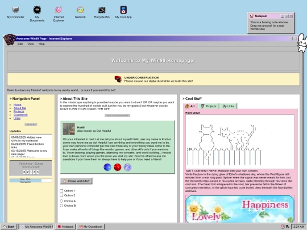Viewport: 307px width, 230px height.
Task: Click the purple swirl orb button
Action: [x=127, y=167]
